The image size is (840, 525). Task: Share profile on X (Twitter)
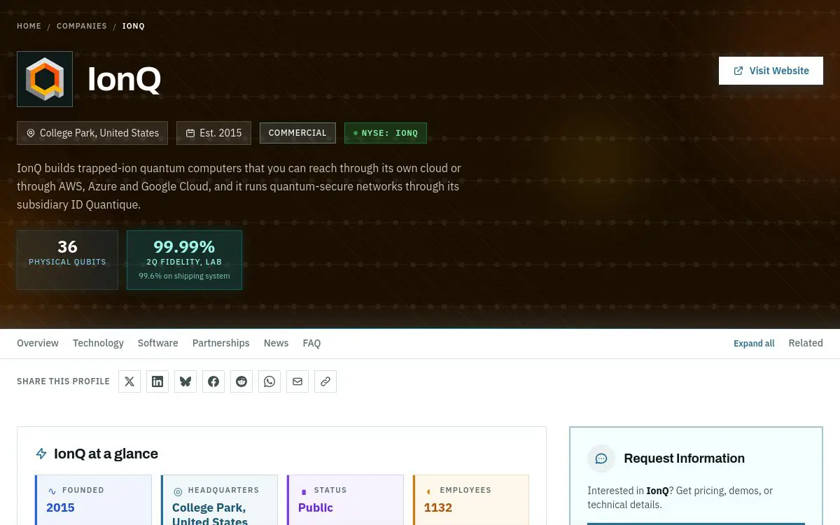tap(129, 381)
